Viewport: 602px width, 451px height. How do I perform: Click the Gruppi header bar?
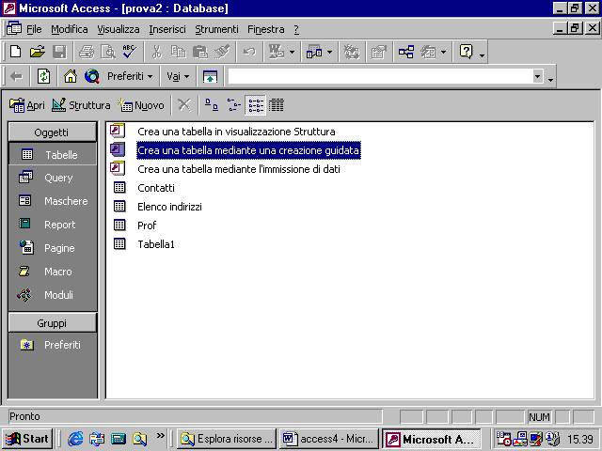(x=53, y=323)
